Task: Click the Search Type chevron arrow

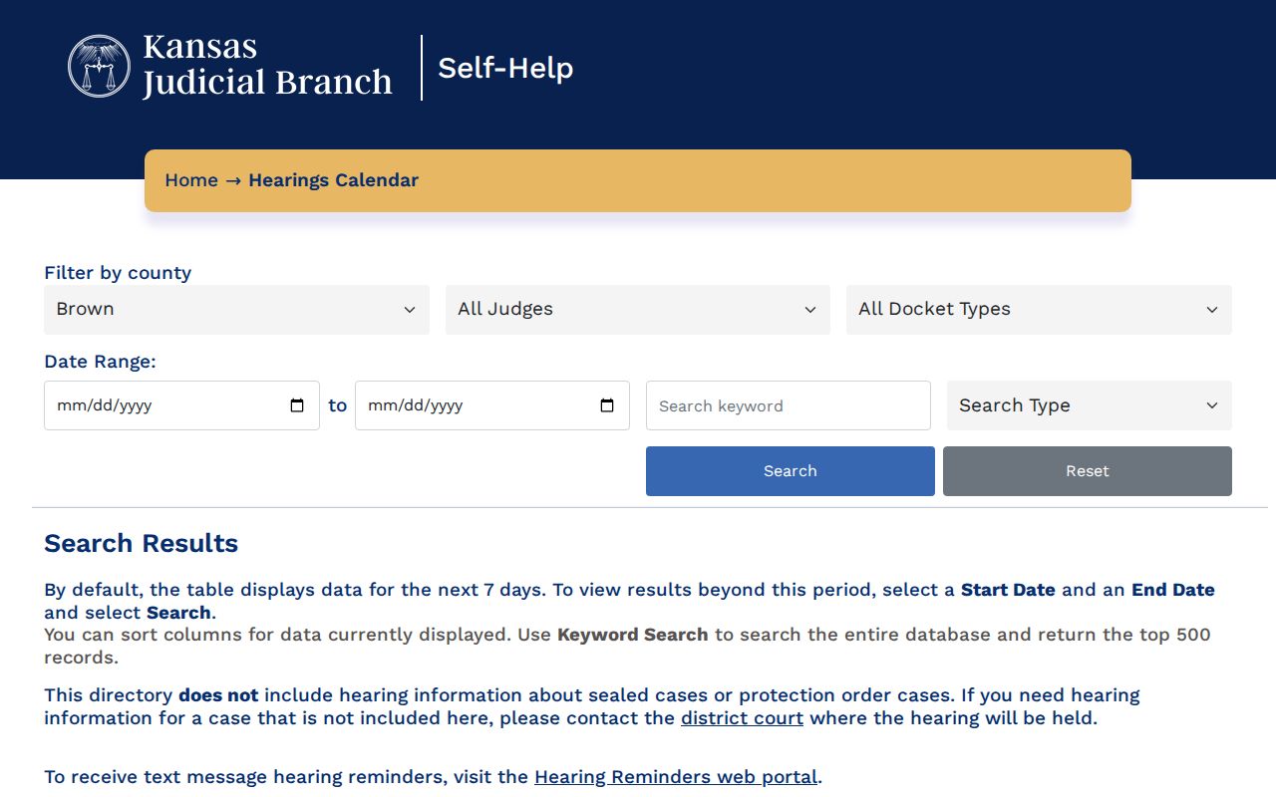Action: click(x=1212, y=405)
